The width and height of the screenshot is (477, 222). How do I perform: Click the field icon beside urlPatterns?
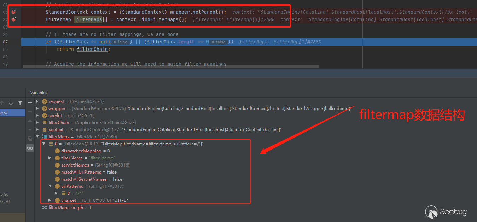point(57,186)
